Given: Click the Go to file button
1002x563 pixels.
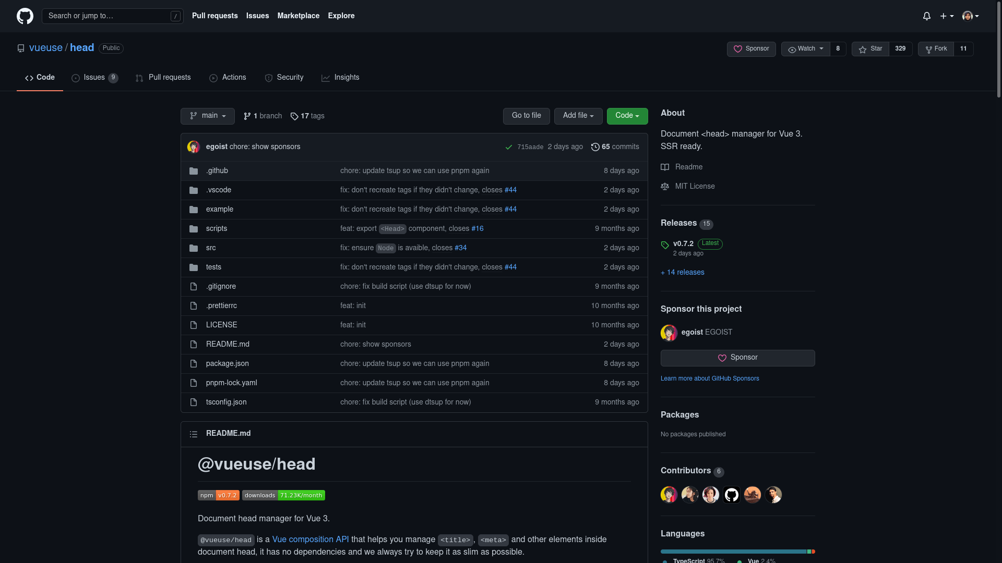Looking at the screenshot, I should pos(526,116).
